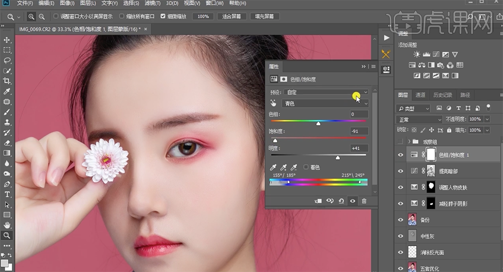Open Properties panel menu icon

(x=373, y=66)
